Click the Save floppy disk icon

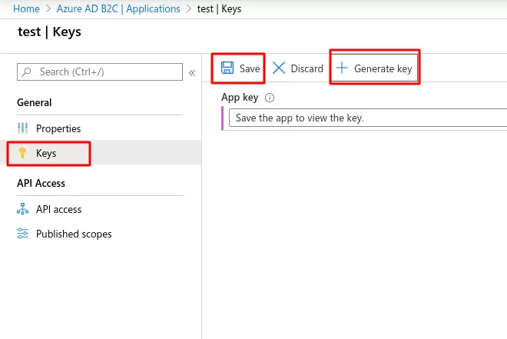[227, 68]
